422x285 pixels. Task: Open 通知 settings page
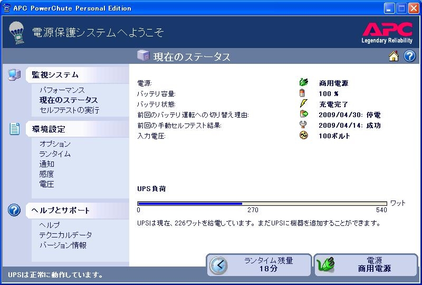click(x=47, y=164)
